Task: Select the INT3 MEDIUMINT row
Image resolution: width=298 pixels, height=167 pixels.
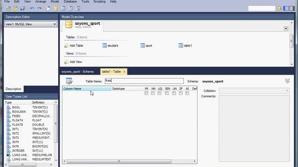Action: coord(29,138)
